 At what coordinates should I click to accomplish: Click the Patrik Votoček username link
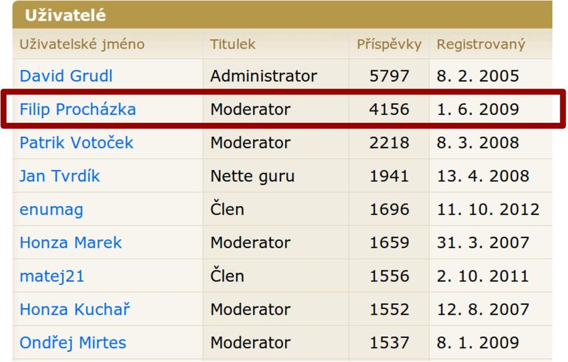[x=76, y=142]
